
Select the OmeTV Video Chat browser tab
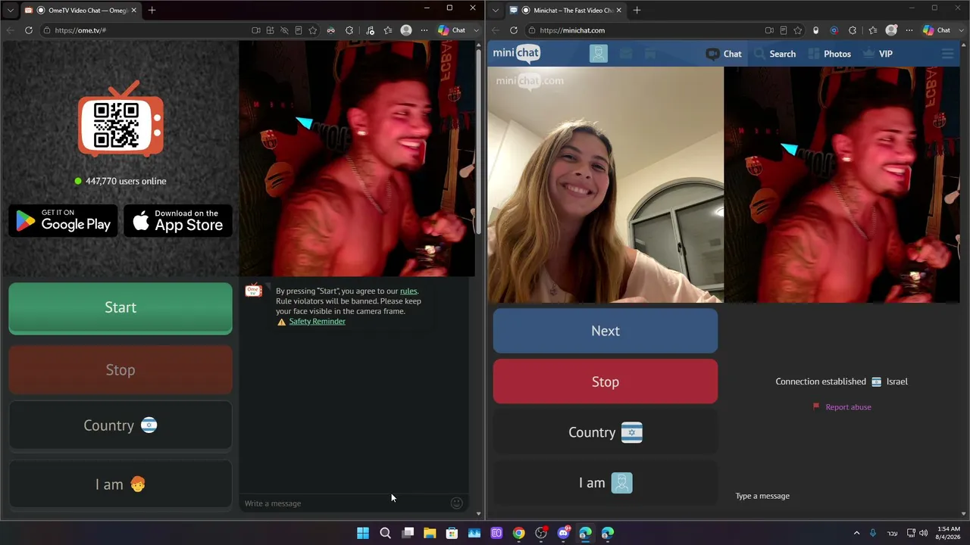point(80,10)
